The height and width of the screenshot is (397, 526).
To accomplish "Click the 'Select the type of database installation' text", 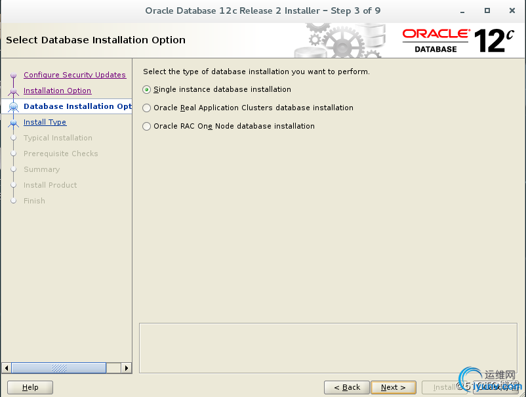I will pos(256,72).
